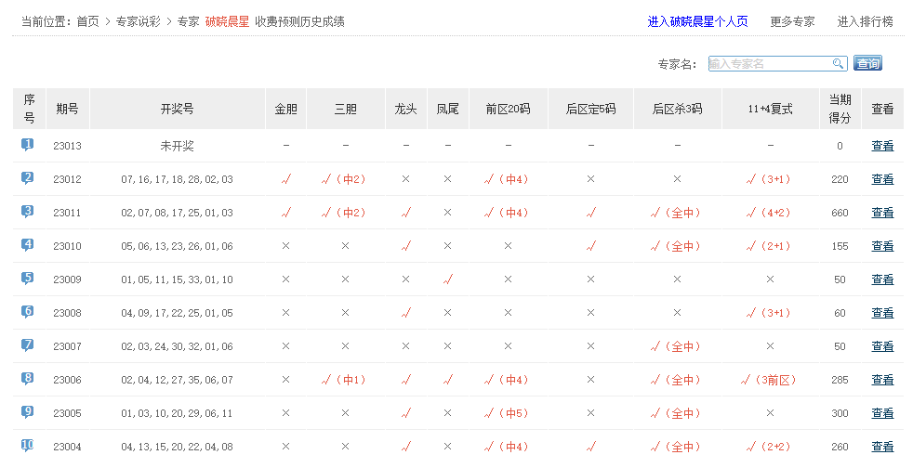Click the number 8 row badge icon
The height and width of the screenshot is (455, 913).
click(x=28, y=379)
